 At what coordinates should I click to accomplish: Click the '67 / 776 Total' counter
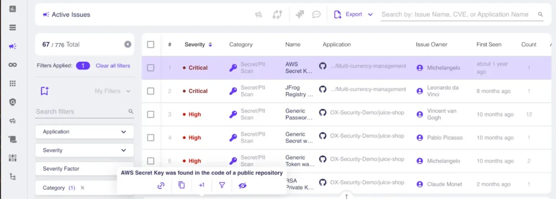click(61, 44)
